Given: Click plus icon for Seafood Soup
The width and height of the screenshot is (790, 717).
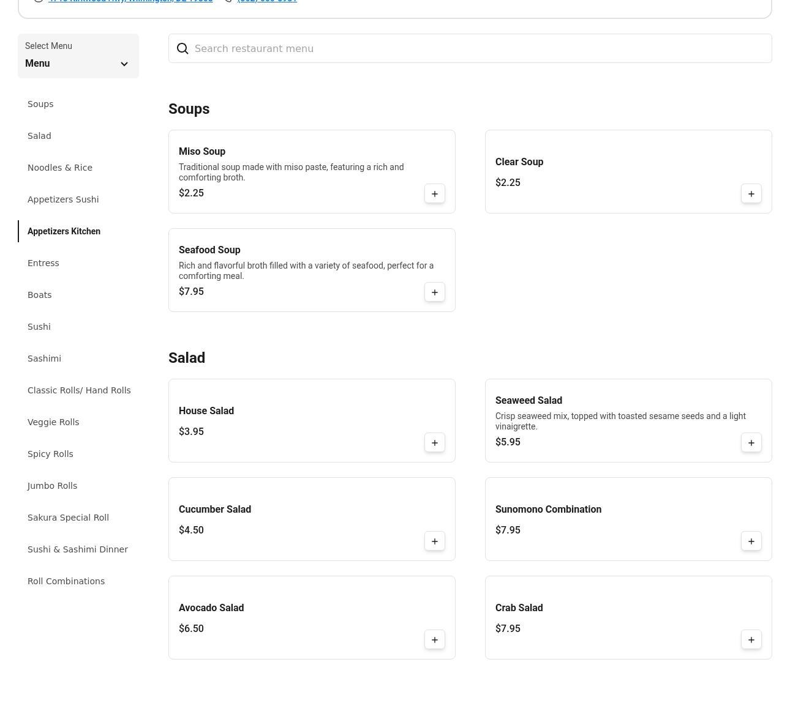Looking at the screenshot, I should tap(434, 292).
